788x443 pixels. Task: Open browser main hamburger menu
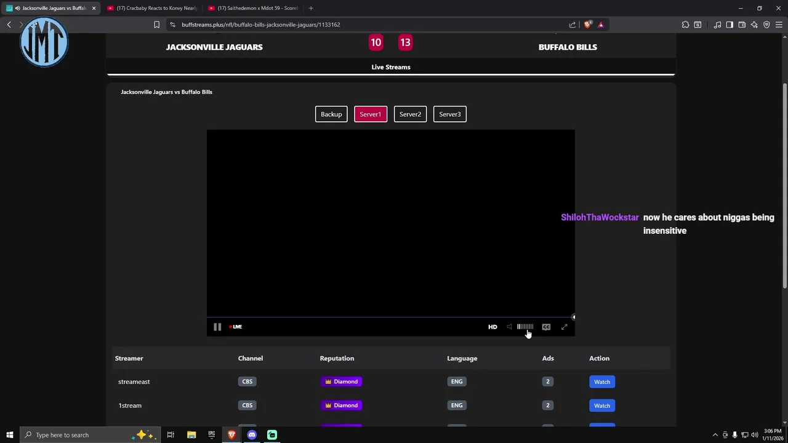pos(779,25)
